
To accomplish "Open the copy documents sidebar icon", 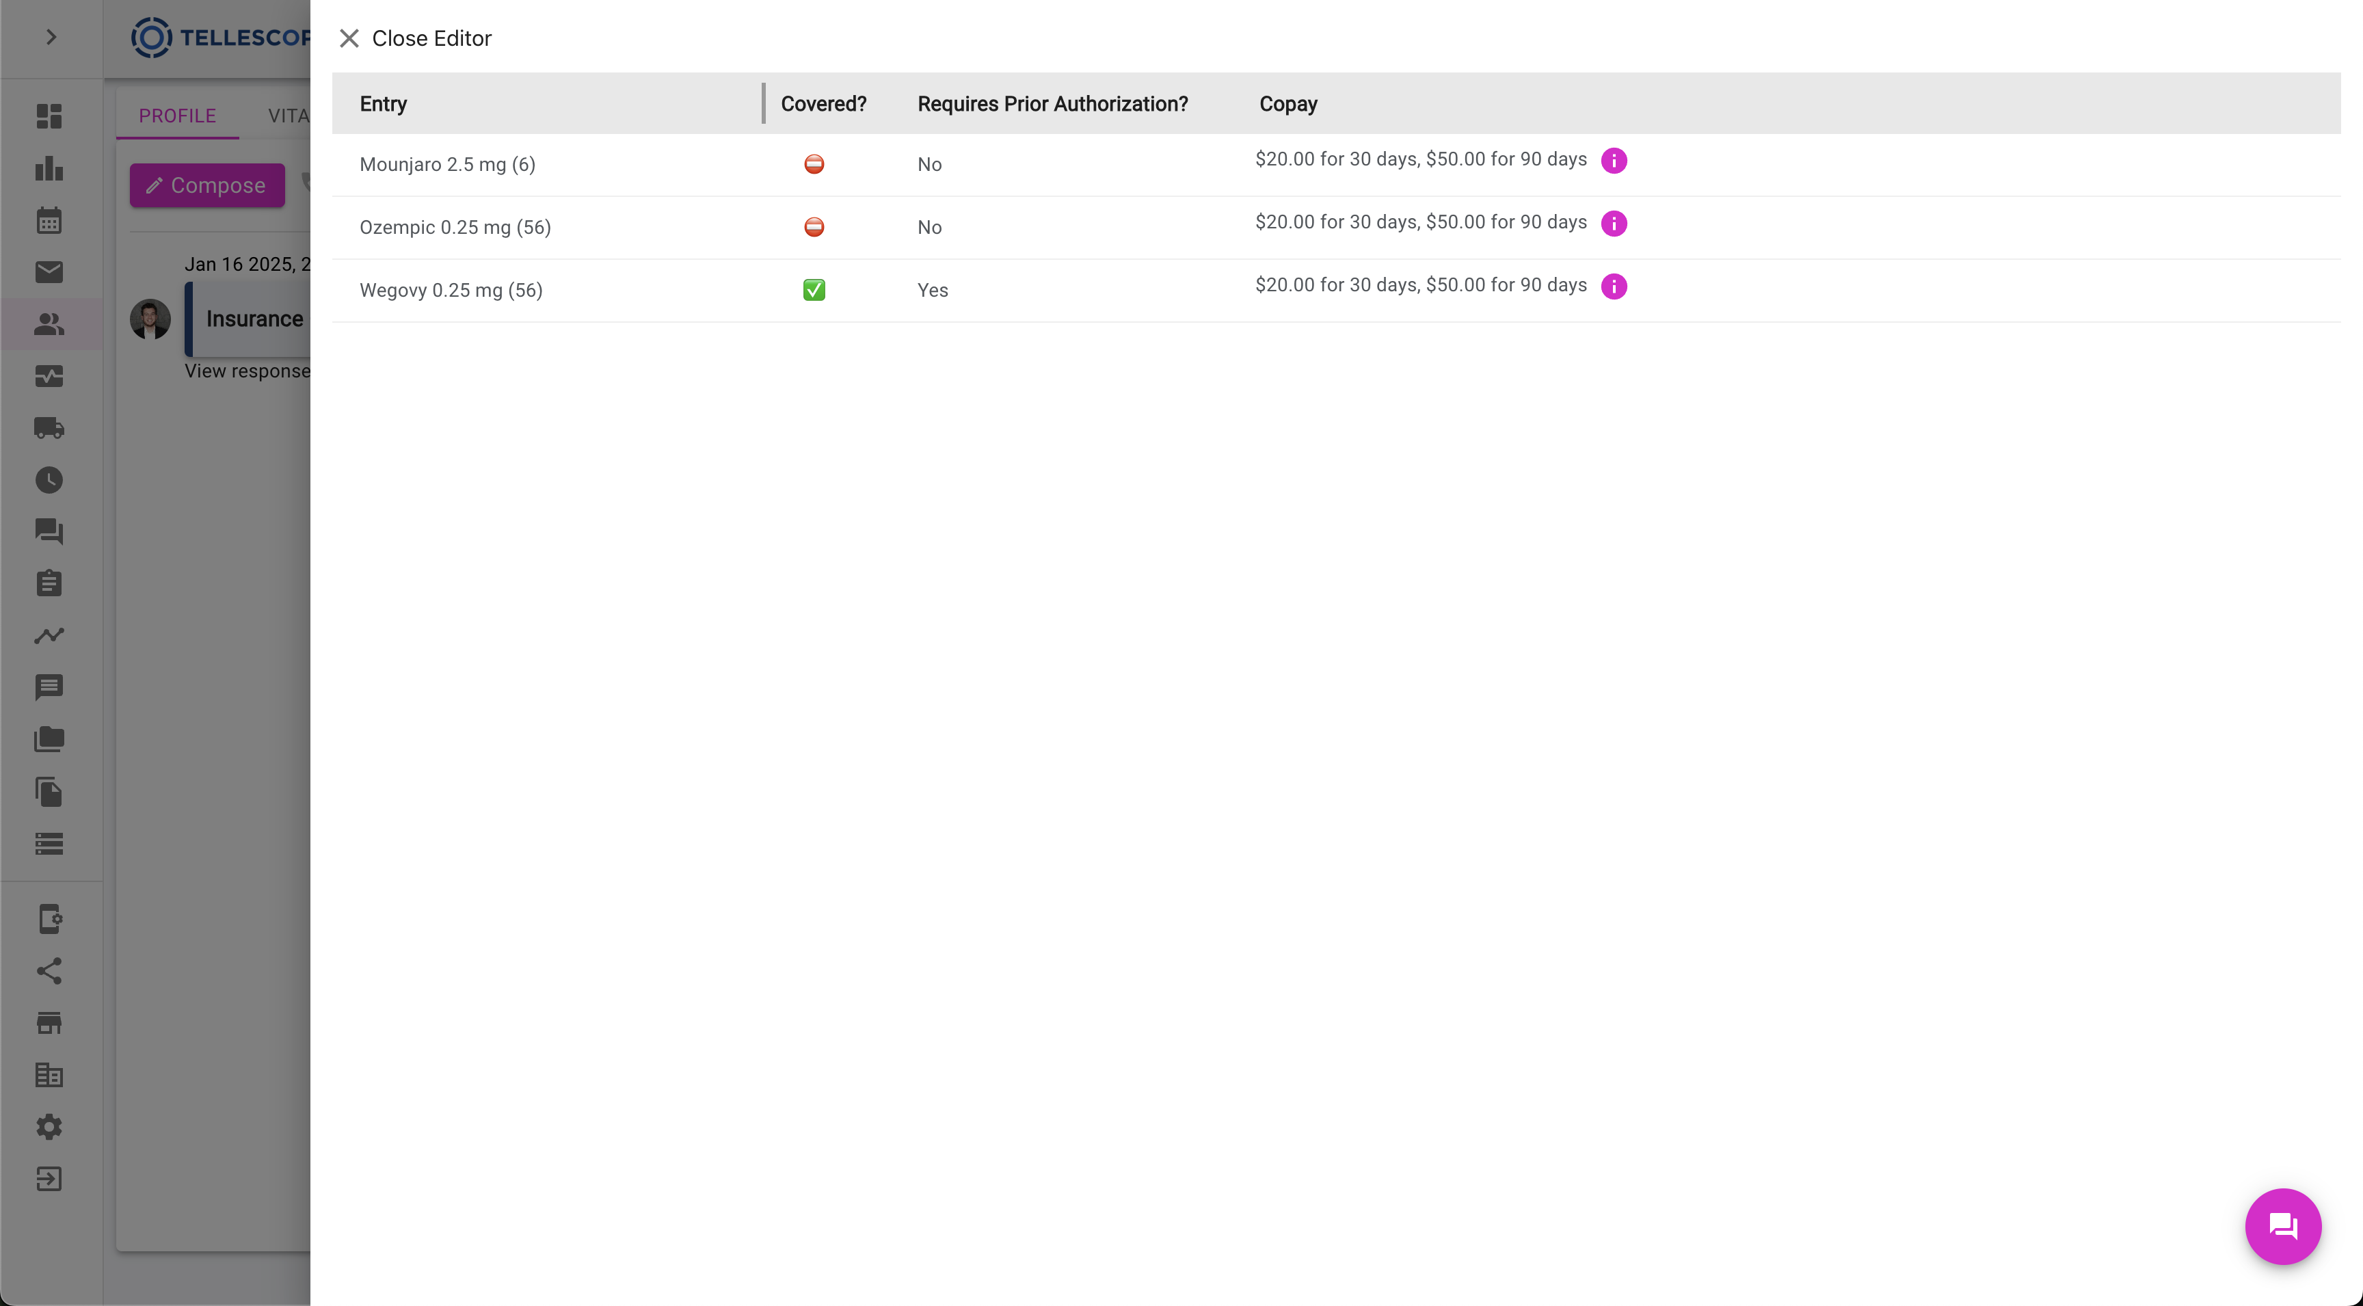I will (x=49, y=792).
